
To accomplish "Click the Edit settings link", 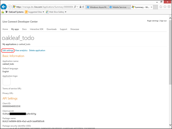I will coord(8,50).
